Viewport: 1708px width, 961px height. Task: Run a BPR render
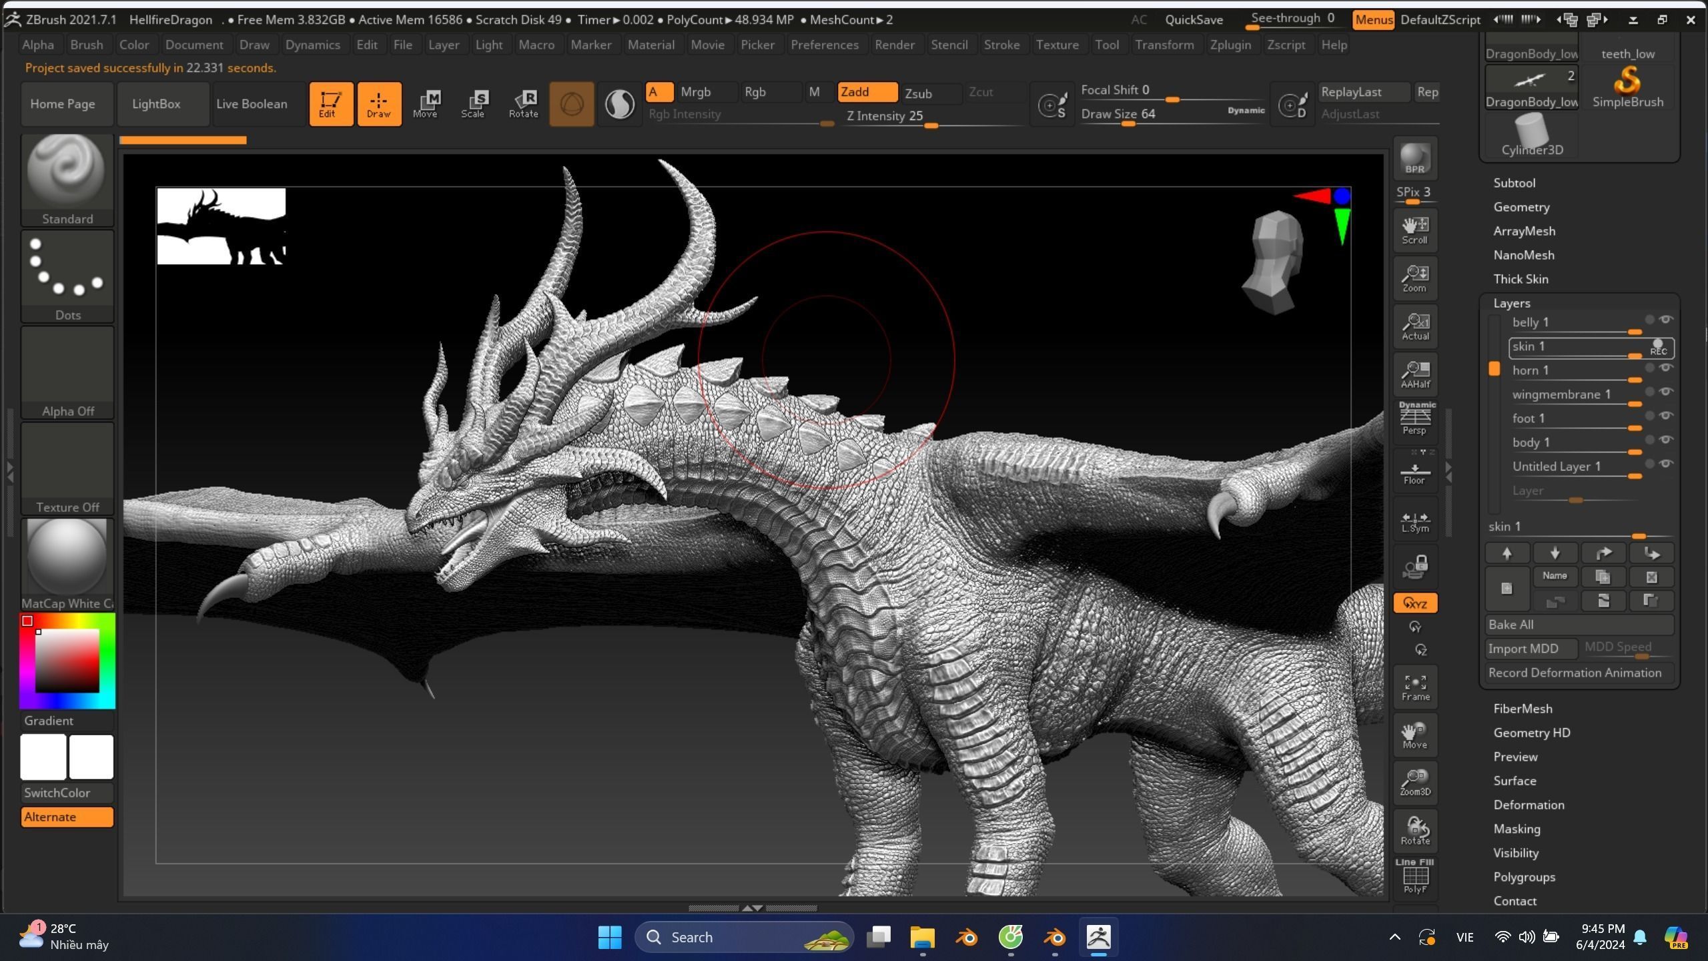tap(1415, 159)
